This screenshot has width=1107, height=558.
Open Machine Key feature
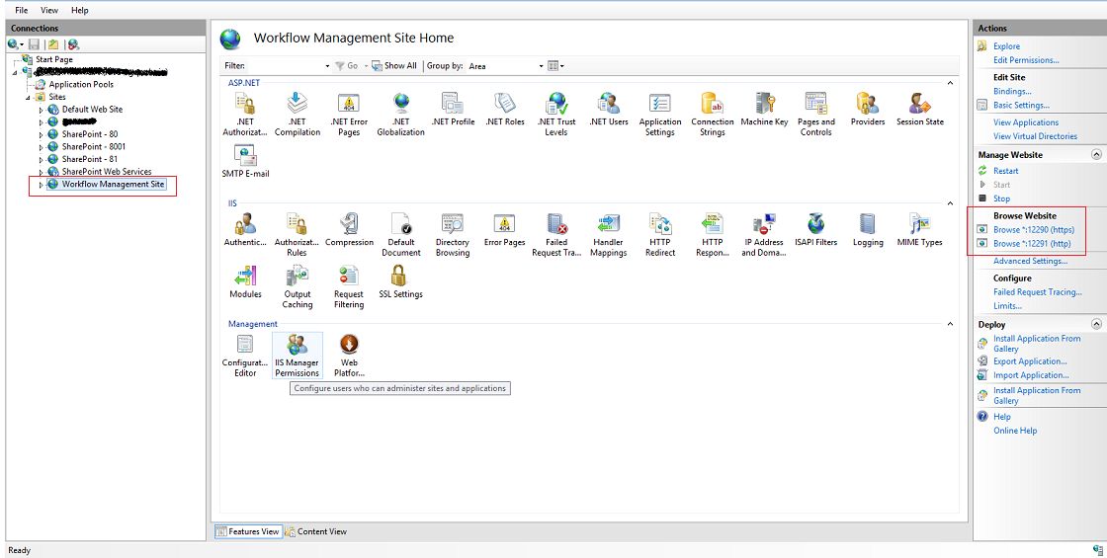tap(764, 110)
